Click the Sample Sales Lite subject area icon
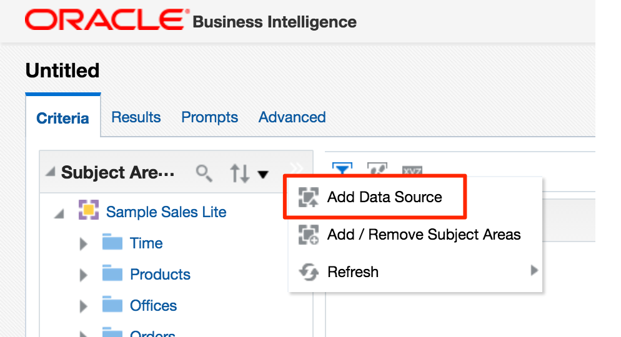The image size is (621, 337). (89, 212)
